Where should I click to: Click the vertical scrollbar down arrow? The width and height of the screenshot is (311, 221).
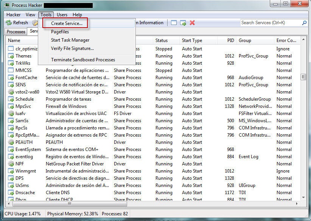303,198
